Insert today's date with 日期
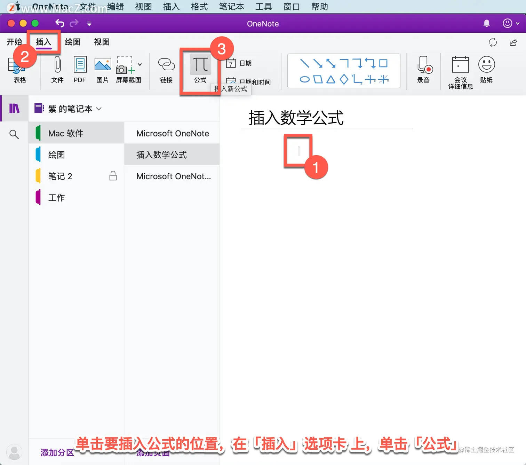The image size is (526, 465). click(239, 63)
